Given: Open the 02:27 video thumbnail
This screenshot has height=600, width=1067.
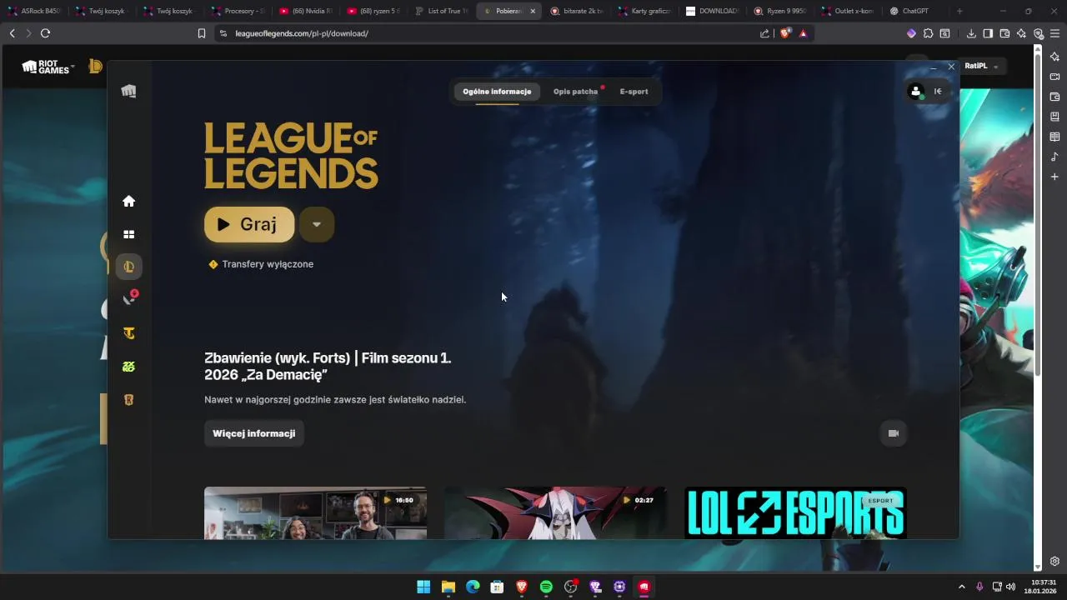Looking at the screenshot, I should click(555, 513).
